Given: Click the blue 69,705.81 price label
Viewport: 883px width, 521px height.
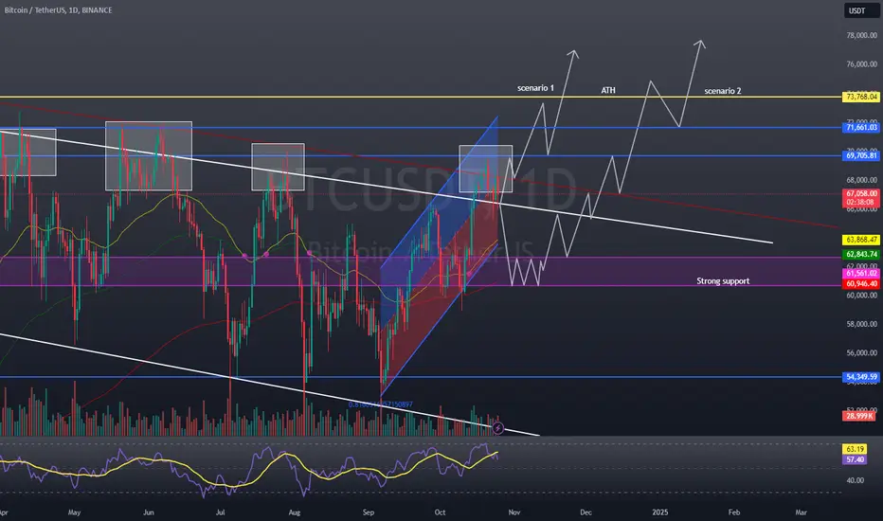Looking at the screenshot, I should pos(860,155).
